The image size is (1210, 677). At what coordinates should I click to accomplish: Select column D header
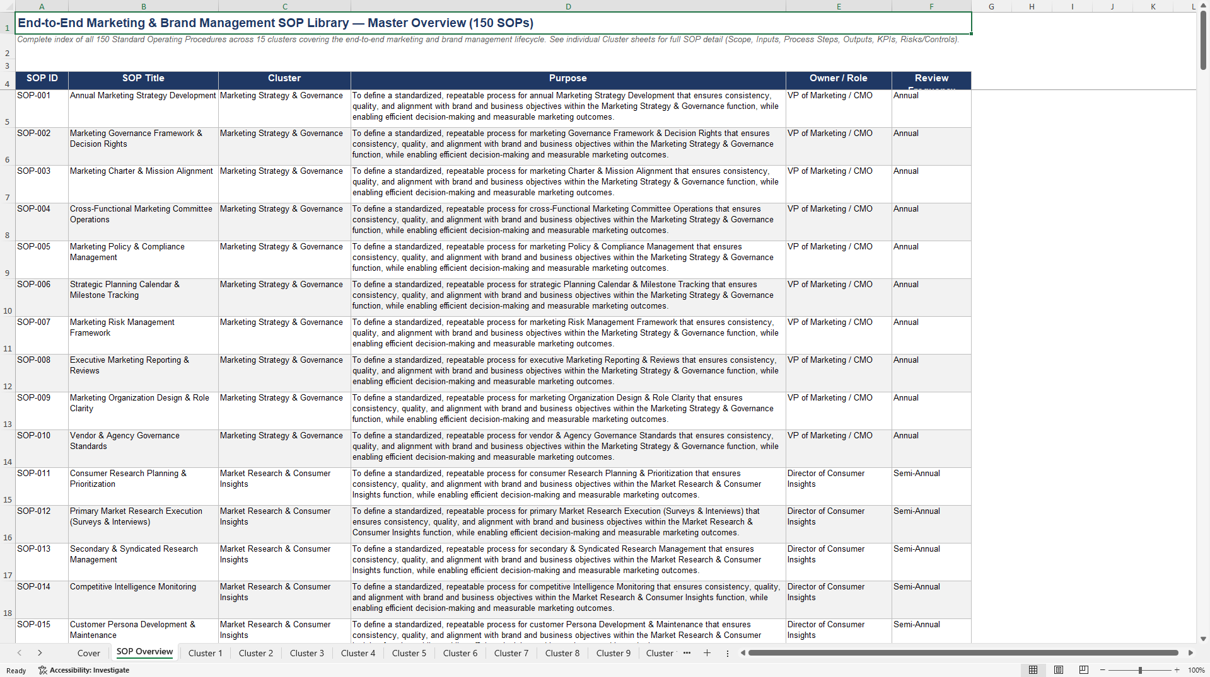568,6
